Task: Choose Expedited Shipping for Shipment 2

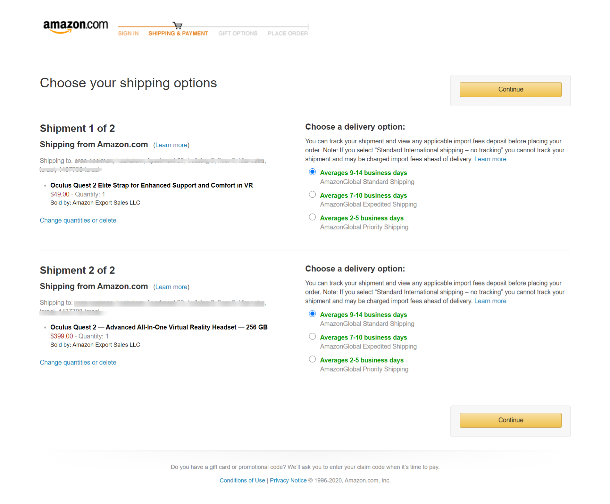Action: [x=312, y=337]
